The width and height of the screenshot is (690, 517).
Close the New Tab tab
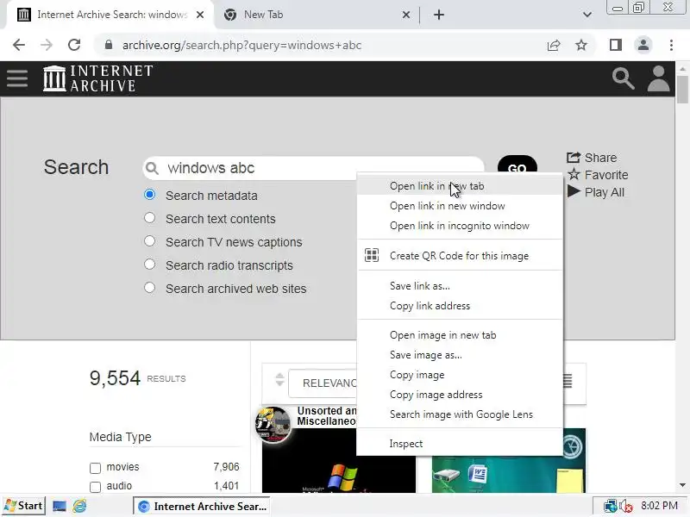point(405,15)
